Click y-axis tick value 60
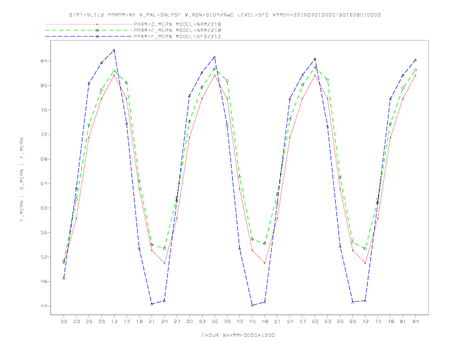Screen dimensions: 453x350 click(45, 208)
